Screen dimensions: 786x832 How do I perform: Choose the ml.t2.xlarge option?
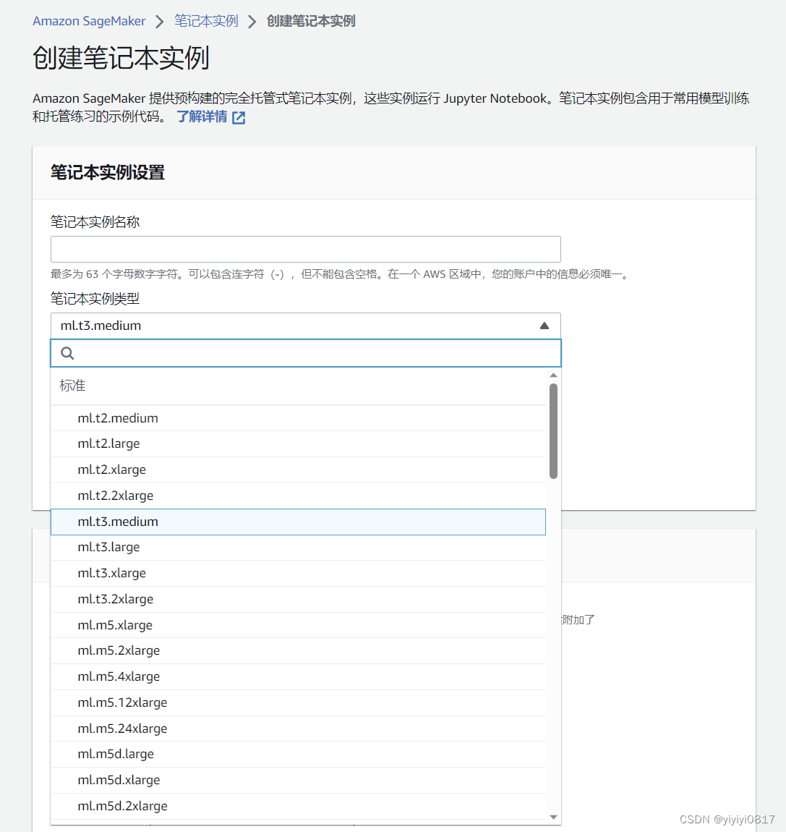point(298,470)
